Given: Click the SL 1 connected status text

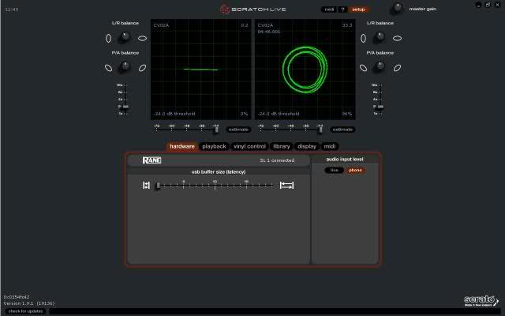Looking at the screenshot, I should 277,160.
